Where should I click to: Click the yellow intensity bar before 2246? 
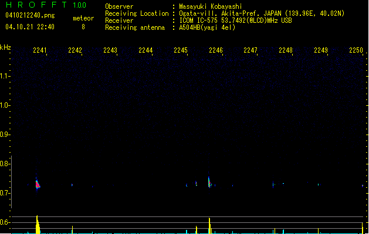pyautogui.click(x=209, y=226)
